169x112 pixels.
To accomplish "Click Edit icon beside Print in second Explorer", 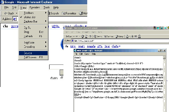I will point(136,37).
